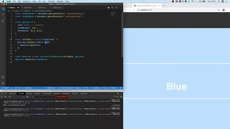The width and height of the screenshot is (230, 129).
Task: Reload the localhost page
Action: (x=133, y=10)
